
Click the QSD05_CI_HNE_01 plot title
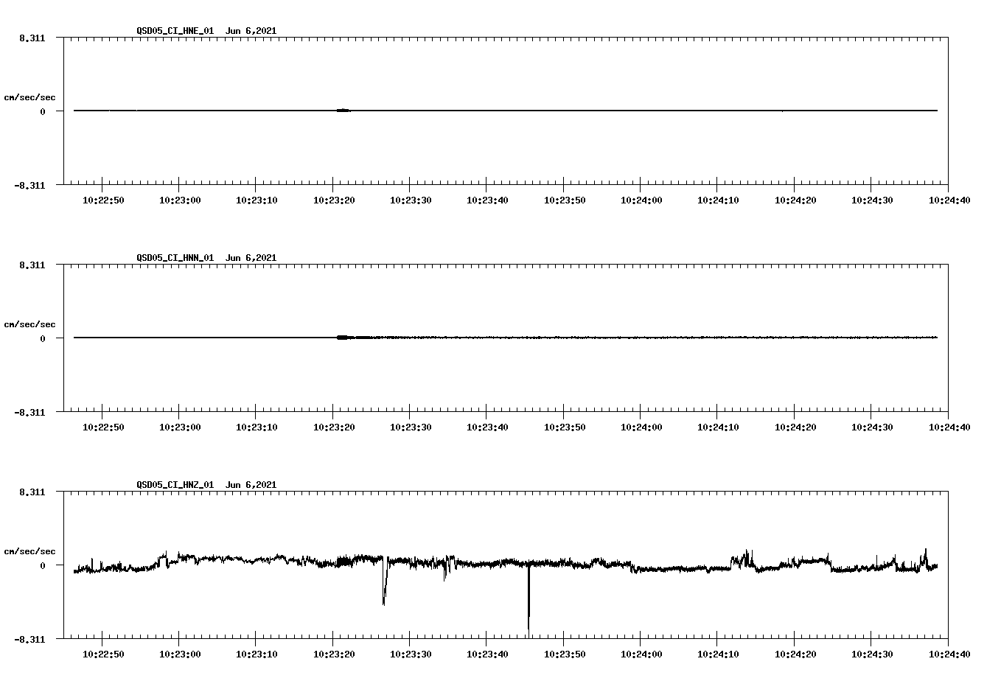(206, 31)
